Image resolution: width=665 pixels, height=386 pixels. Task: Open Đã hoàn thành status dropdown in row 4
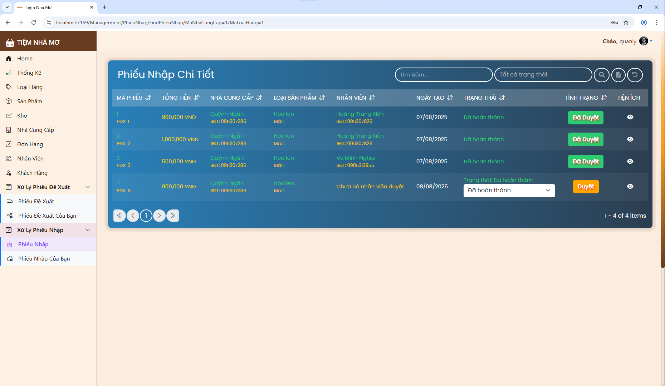pos(509,190)
